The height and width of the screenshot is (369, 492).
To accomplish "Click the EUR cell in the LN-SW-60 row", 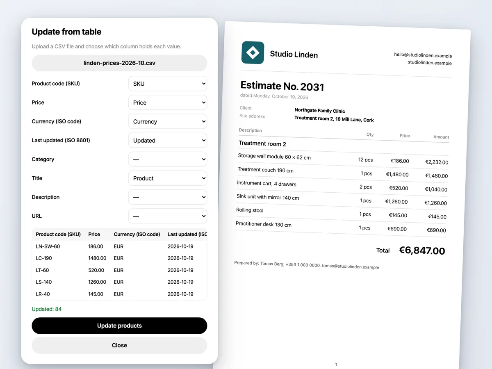I will pos(119,246).
